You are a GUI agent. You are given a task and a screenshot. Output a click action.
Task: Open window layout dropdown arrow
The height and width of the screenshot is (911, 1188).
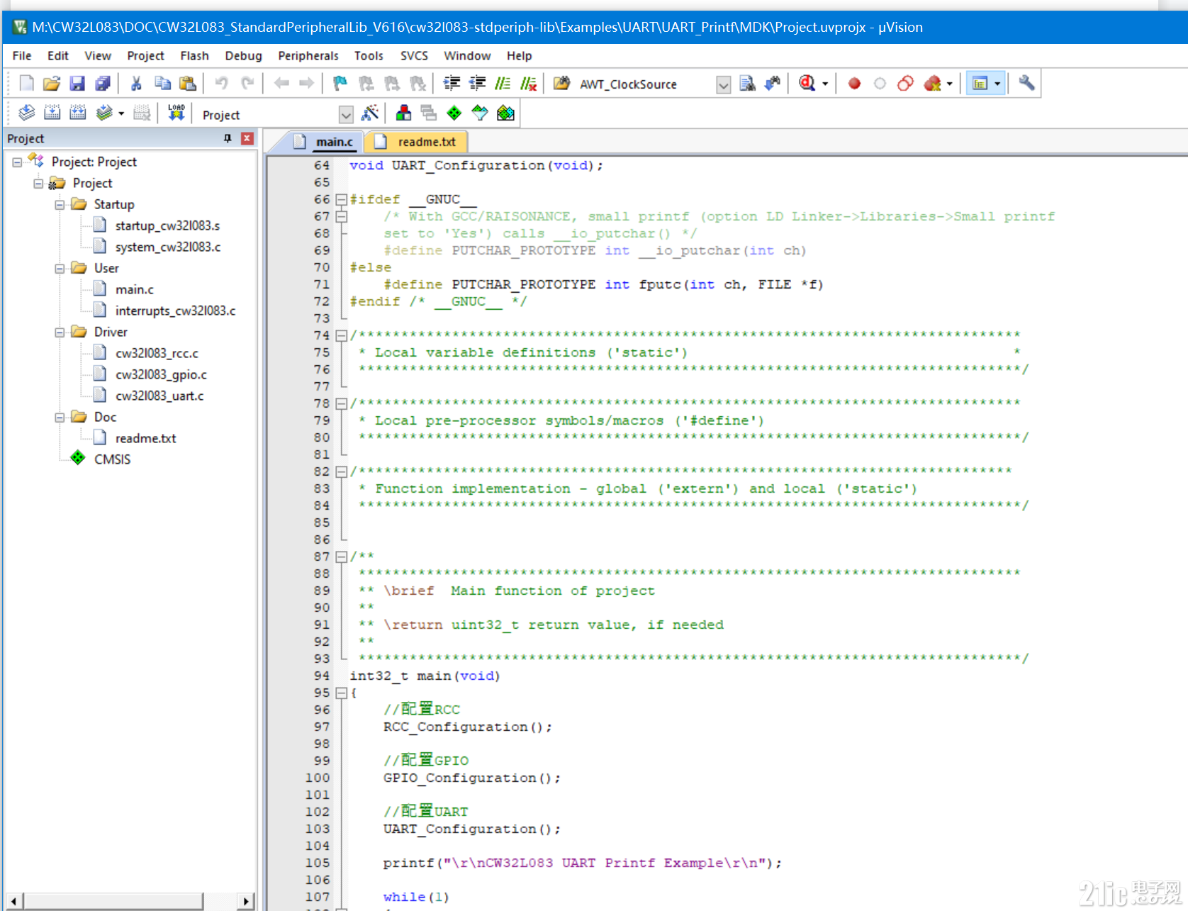(997, 84)
